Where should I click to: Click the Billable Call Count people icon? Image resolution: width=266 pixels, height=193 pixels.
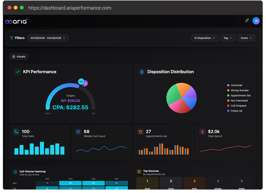click(78, 132)
